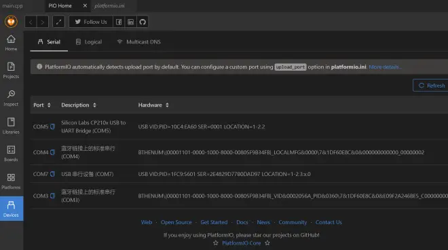Select Devices in the sidebar

pos(12,209)
